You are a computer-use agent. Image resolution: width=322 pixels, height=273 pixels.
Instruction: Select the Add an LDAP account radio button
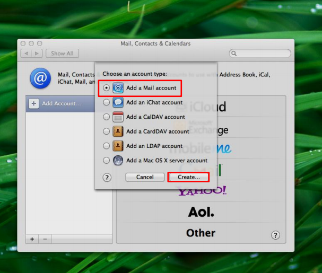pyautogui.click(x=106, y=146)
